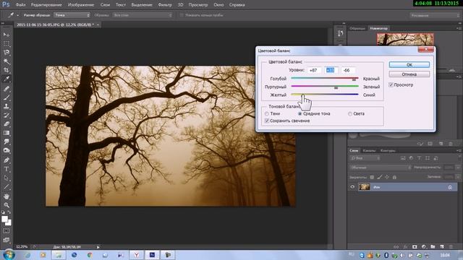463x260 pixels.
Task: Select the Line shape tool
Action: coord(7,187)
